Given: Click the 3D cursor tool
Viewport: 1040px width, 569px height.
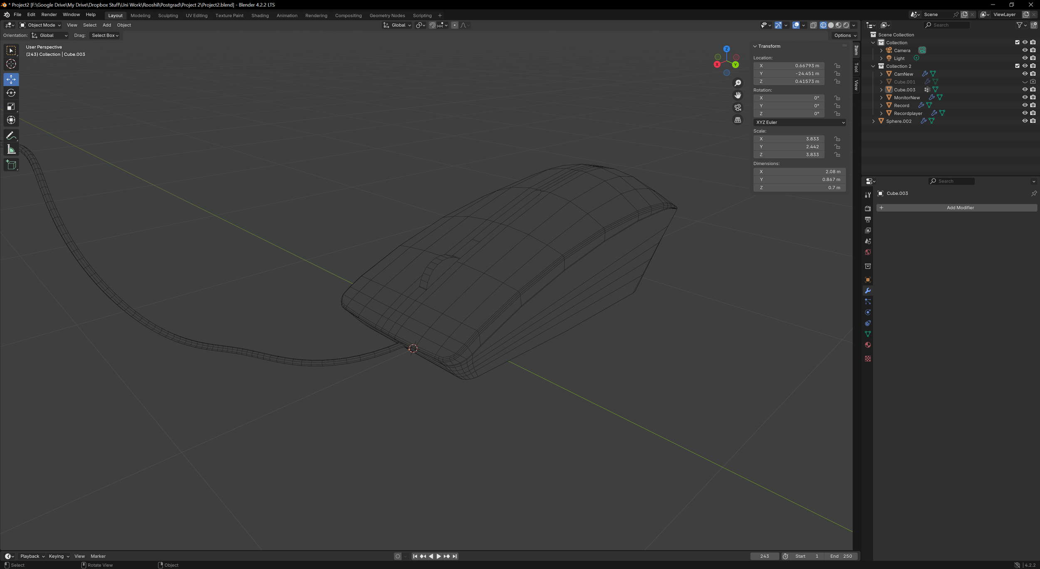Looking at the screenshot, I should (x=11, y=64).
